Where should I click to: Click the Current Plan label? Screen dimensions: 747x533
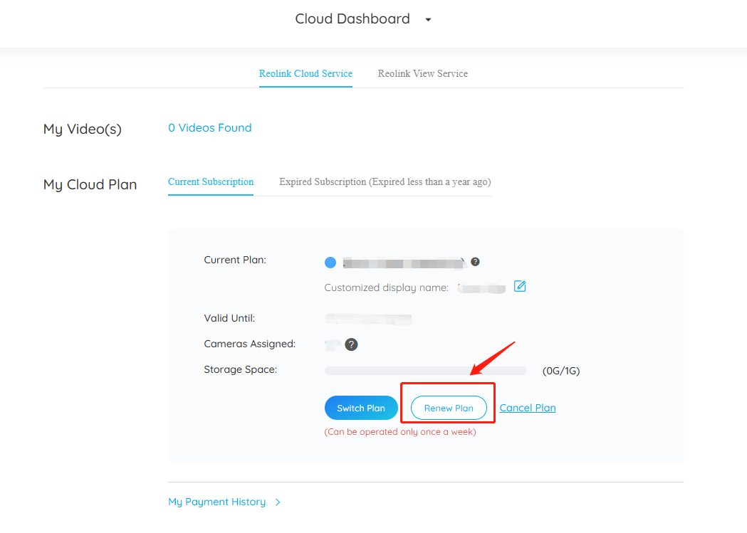point(235,260)
